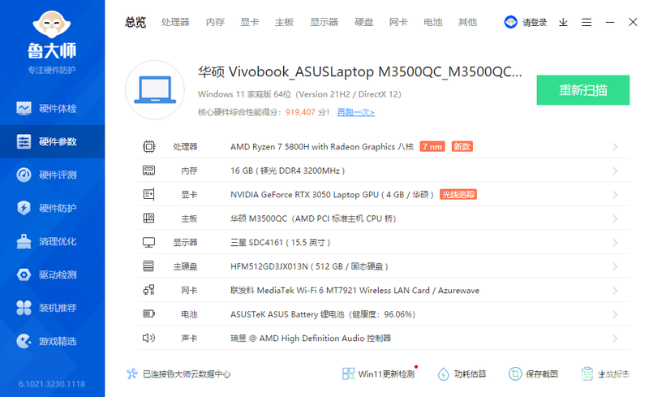This screenshot has width=649, height=397.
Task: Click the 再跑一次 link
Action: coord(355,112)
